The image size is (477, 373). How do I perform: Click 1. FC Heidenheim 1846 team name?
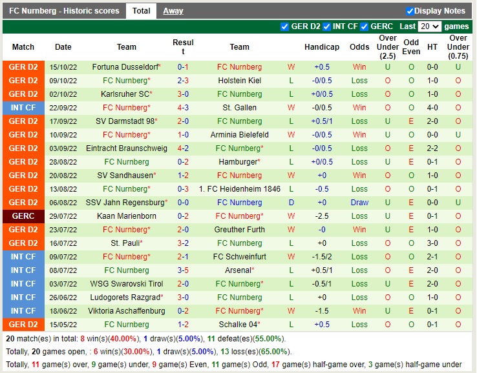click(x=239, y=189)
